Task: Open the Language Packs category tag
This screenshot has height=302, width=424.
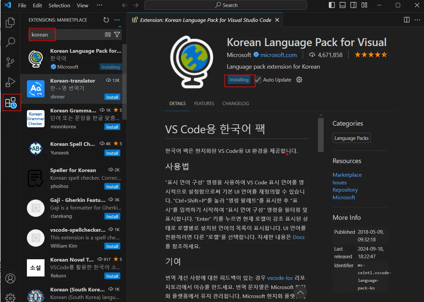Action: pyautogui.click(x=352, y=138)
